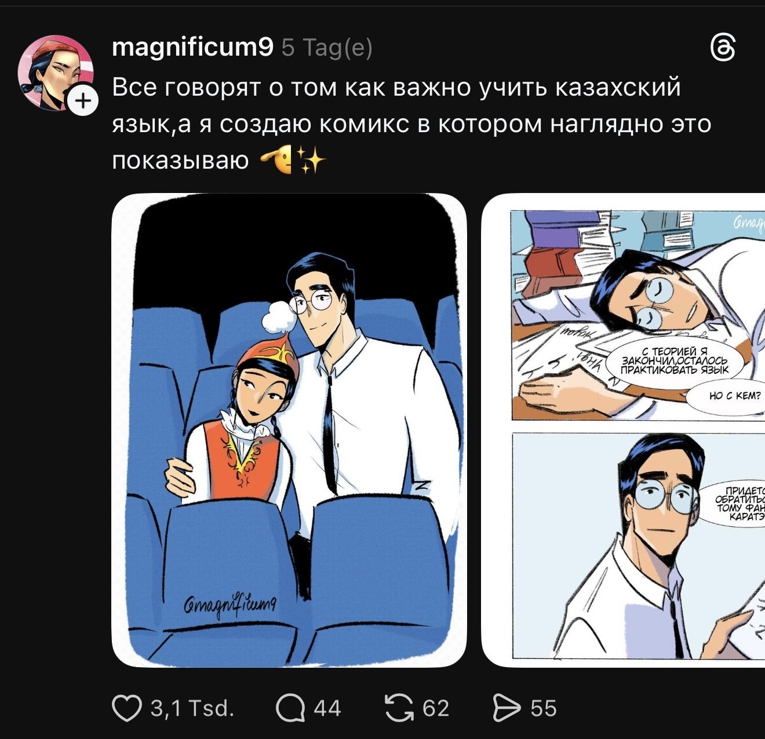Click the sleeping man comic panel
Screen dimensions: 765x739
tap(638, 315)
